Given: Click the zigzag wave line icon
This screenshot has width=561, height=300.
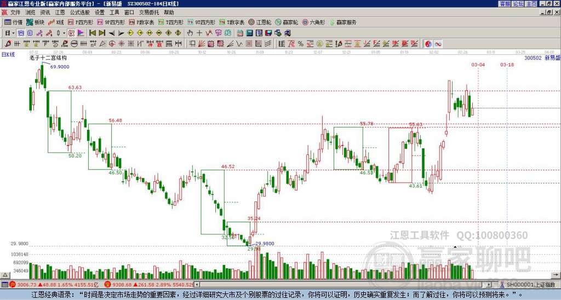Looking at the screenshot, I should (x=239, y=44).
